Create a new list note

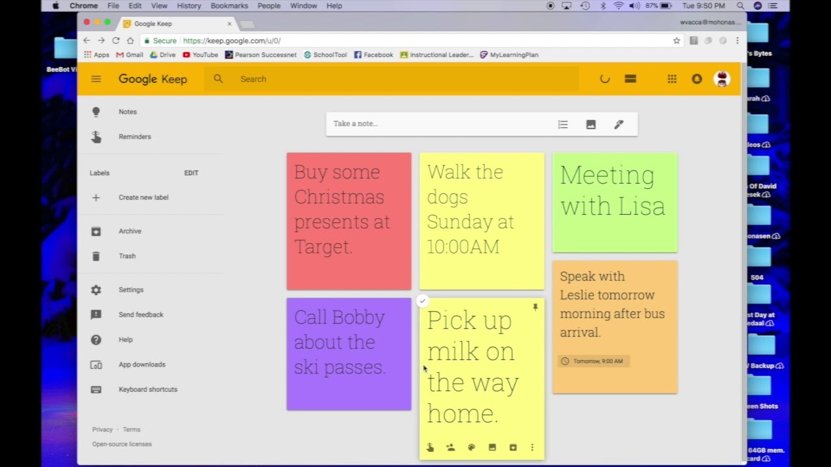562,124
